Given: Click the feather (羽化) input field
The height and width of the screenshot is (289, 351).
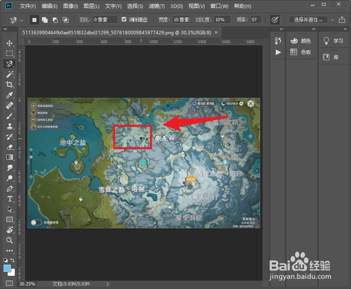Looking at the screenshot, I should [105, 20].
